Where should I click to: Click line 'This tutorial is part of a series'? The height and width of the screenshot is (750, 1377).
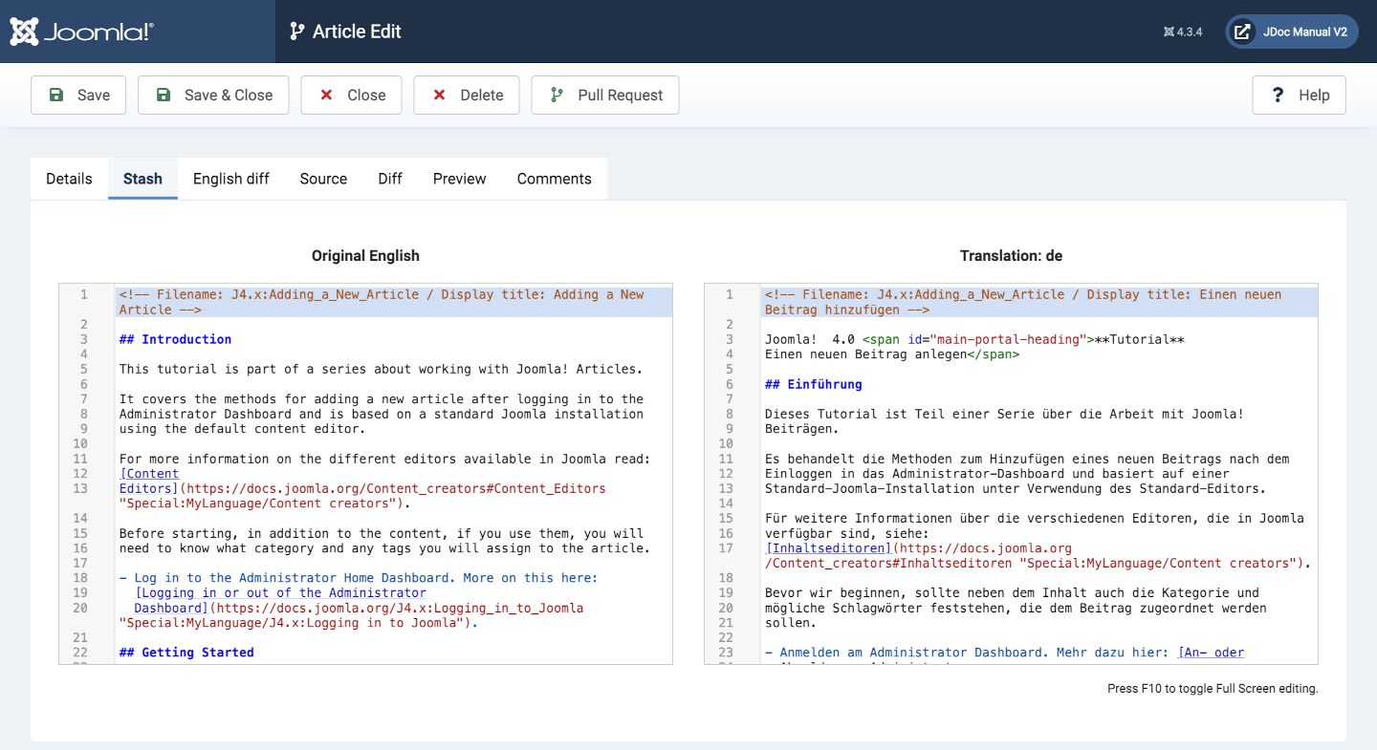381,369
